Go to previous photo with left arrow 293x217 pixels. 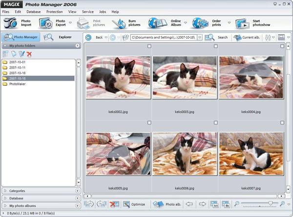(x=189, y=204)
